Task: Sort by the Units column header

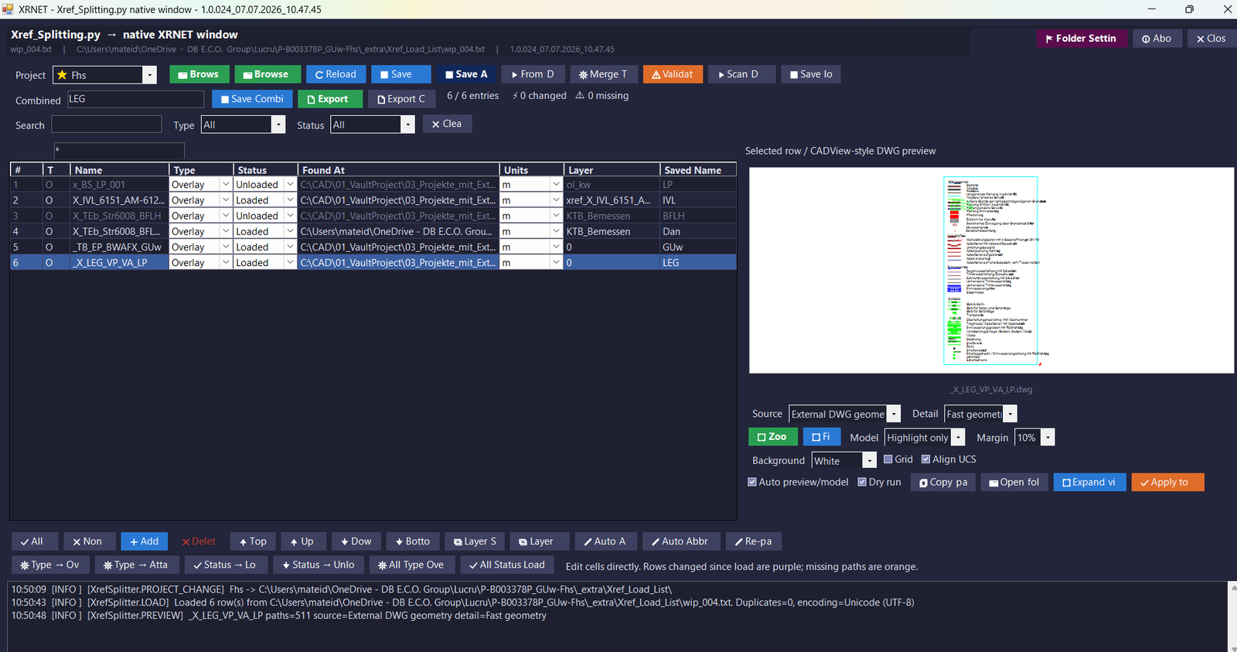Action: (532, 170)
